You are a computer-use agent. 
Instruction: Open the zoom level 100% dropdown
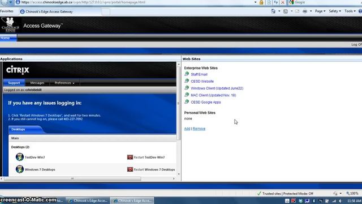tap(352, 193)
